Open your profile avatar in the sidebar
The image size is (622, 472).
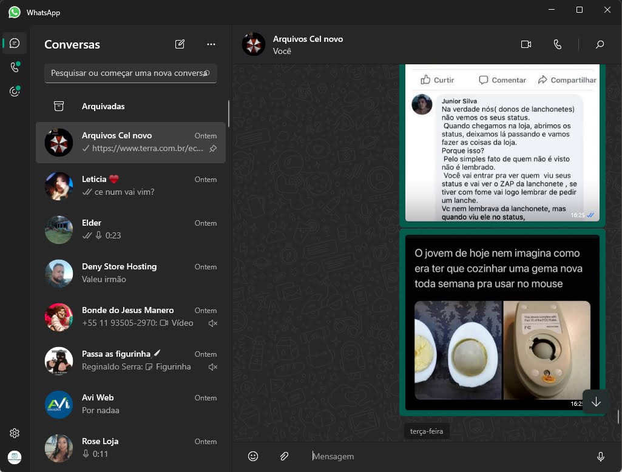point(14,456)
